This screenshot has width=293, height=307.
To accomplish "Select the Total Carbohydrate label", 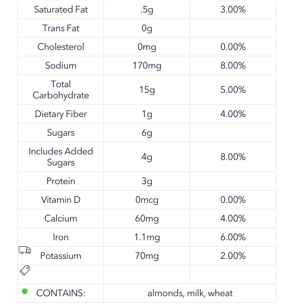I will (61, 90).
